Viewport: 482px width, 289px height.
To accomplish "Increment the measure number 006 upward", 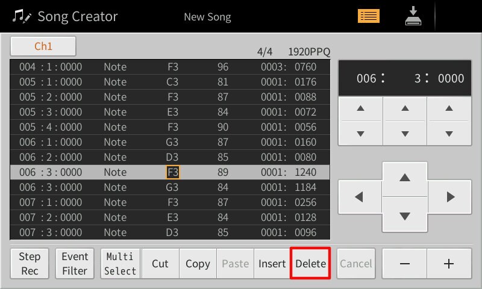I will coord(360,109).
